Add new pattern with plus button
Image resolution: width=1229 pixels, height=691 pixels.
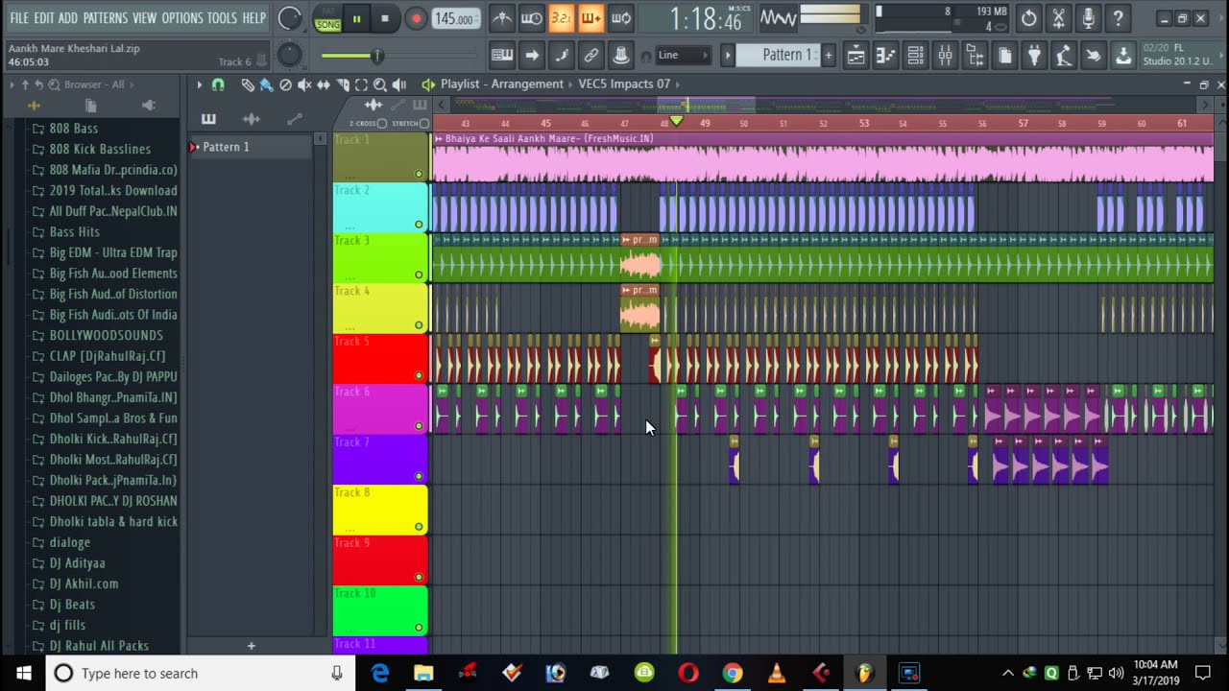[x=829, y=56]
